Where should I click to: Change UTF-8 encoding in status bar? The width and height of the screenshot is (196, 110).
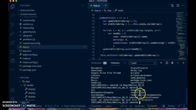(x=123, y=106)
